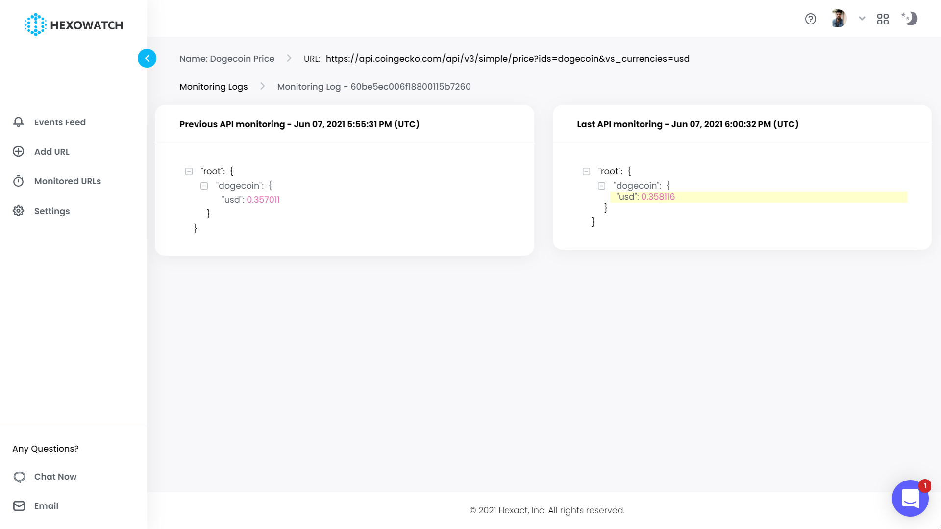Open the help question mark icon
Image resolution: width=941 pixels, height=529 pixels.
point(811,19)
